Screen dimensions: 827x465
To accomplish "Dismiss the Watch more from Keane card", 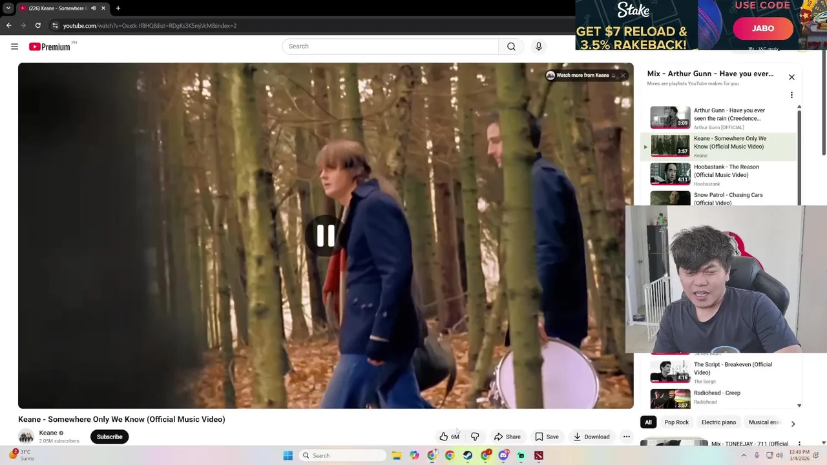I will pos(623,76).
